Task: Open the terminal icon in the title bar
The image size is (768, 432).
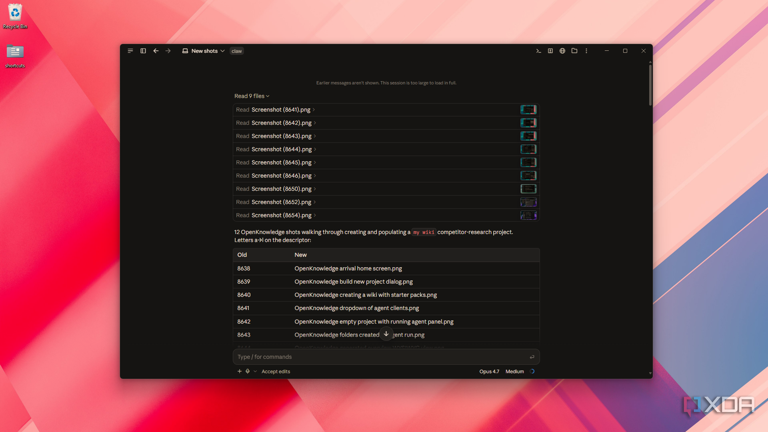Action: (x=538, y=51)
